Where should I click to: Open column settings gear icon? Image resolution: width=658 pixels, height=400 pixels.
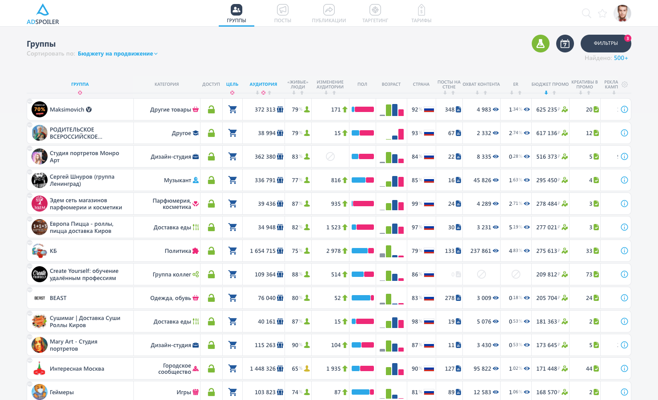[x=625, y=84]
